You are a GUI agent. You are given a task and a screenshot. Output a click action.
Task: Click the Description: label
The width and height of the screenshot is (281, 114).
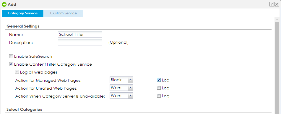click(21, 43)
